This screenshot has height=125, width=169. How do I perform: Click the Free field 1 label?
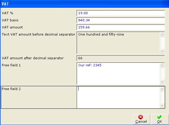11,65
